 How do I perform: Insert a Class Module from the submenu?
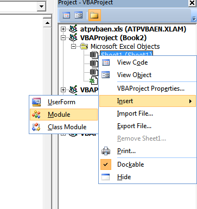63,127
